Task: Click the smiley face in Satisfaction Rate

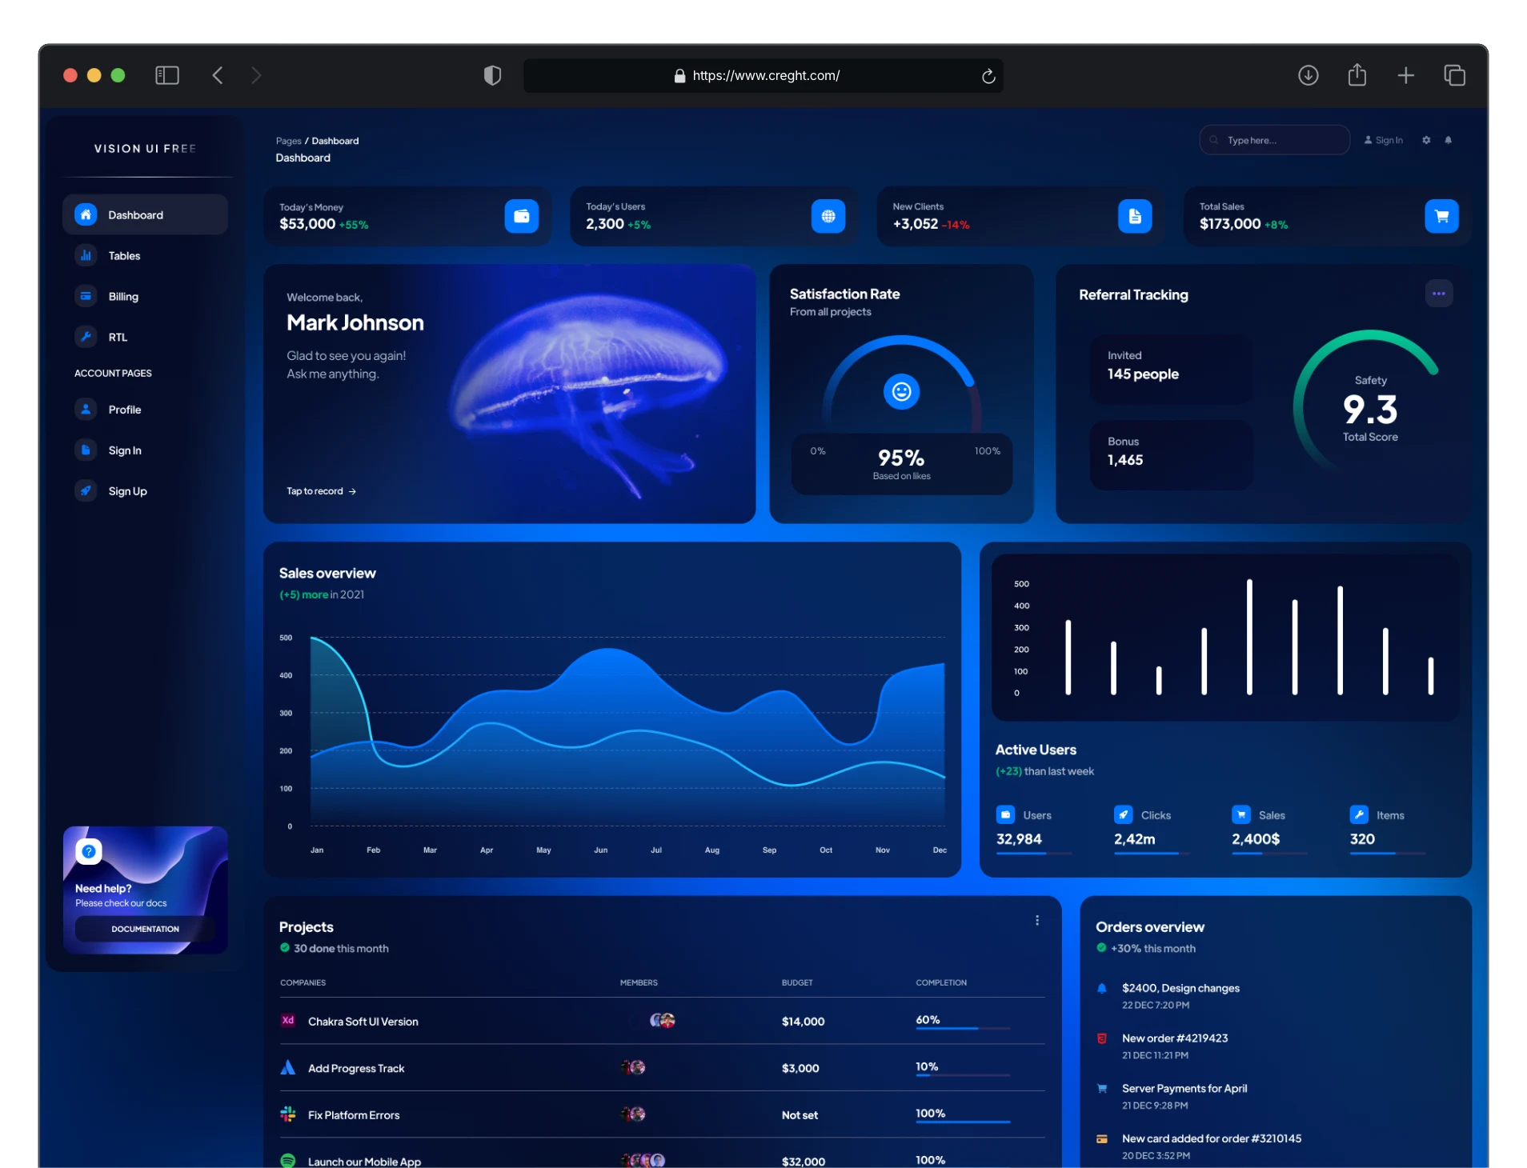Action: [901, 391]
